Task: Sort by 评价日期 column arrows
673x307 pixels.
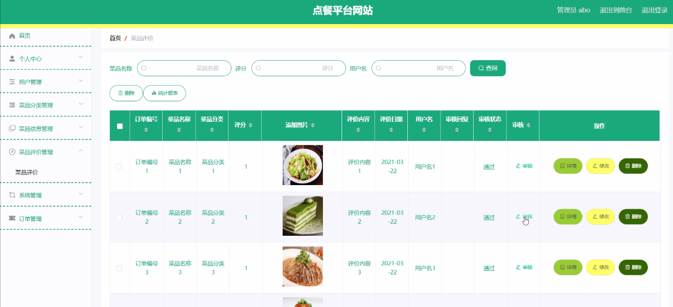Action: point(391,130)
